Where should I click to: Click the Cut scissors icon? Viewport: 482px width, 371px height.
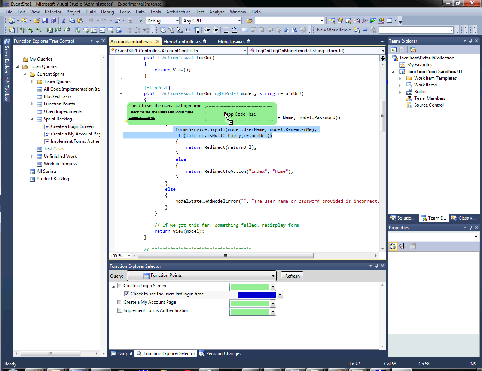tap(64, 21)
